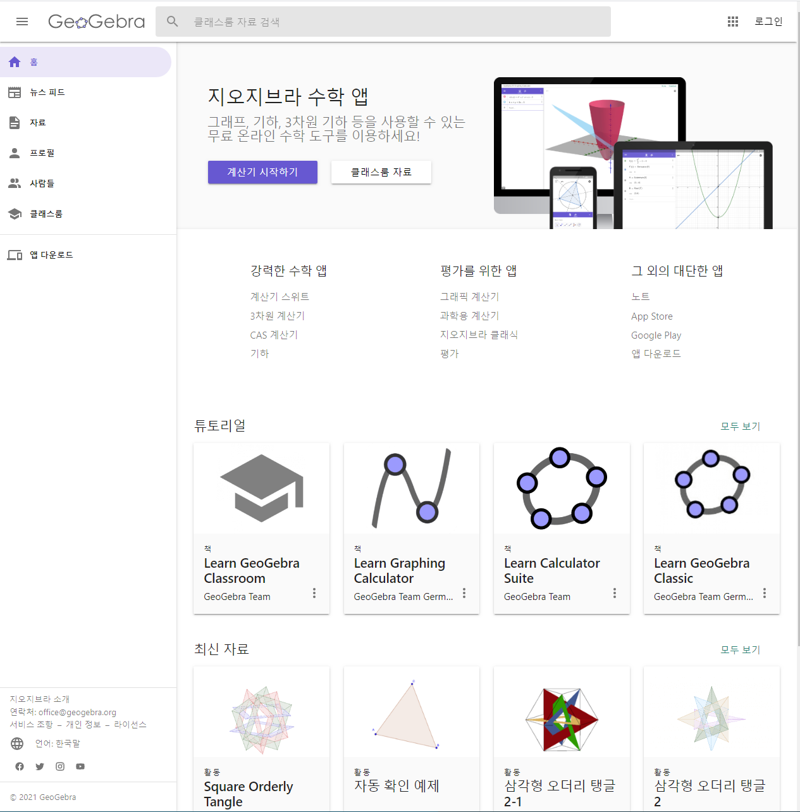Click the search magnifier icon
Viewport: 800px width, 812px height.
[173, 22]
